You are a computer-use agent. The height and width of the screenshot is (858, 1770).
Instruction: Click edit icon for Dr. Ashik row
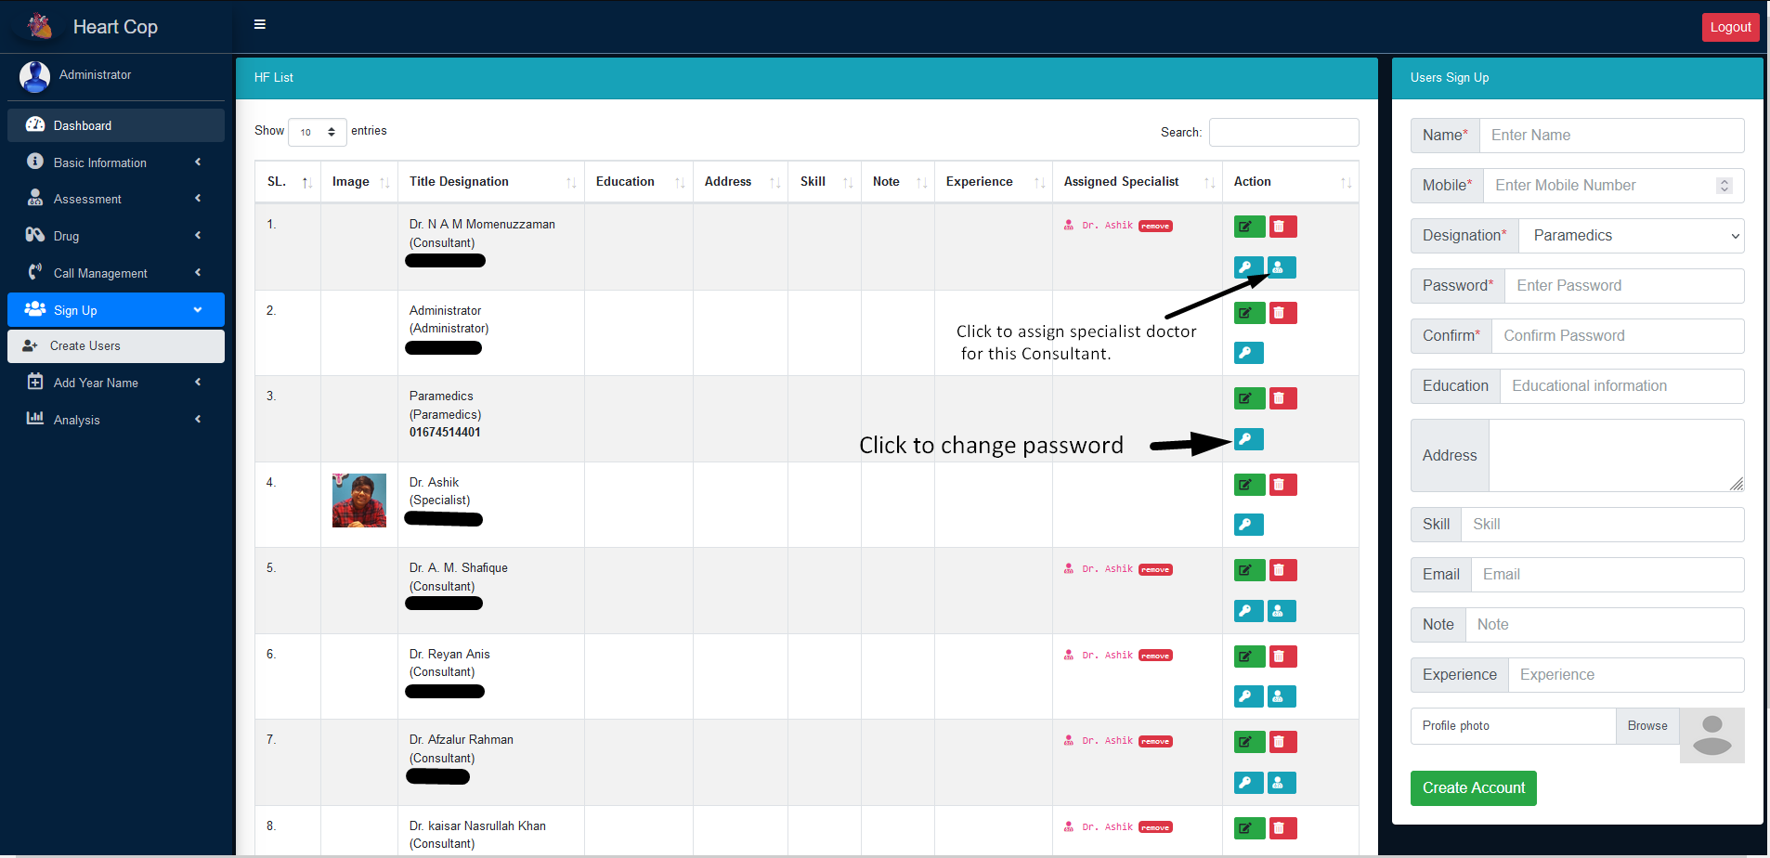(1248, 485)
